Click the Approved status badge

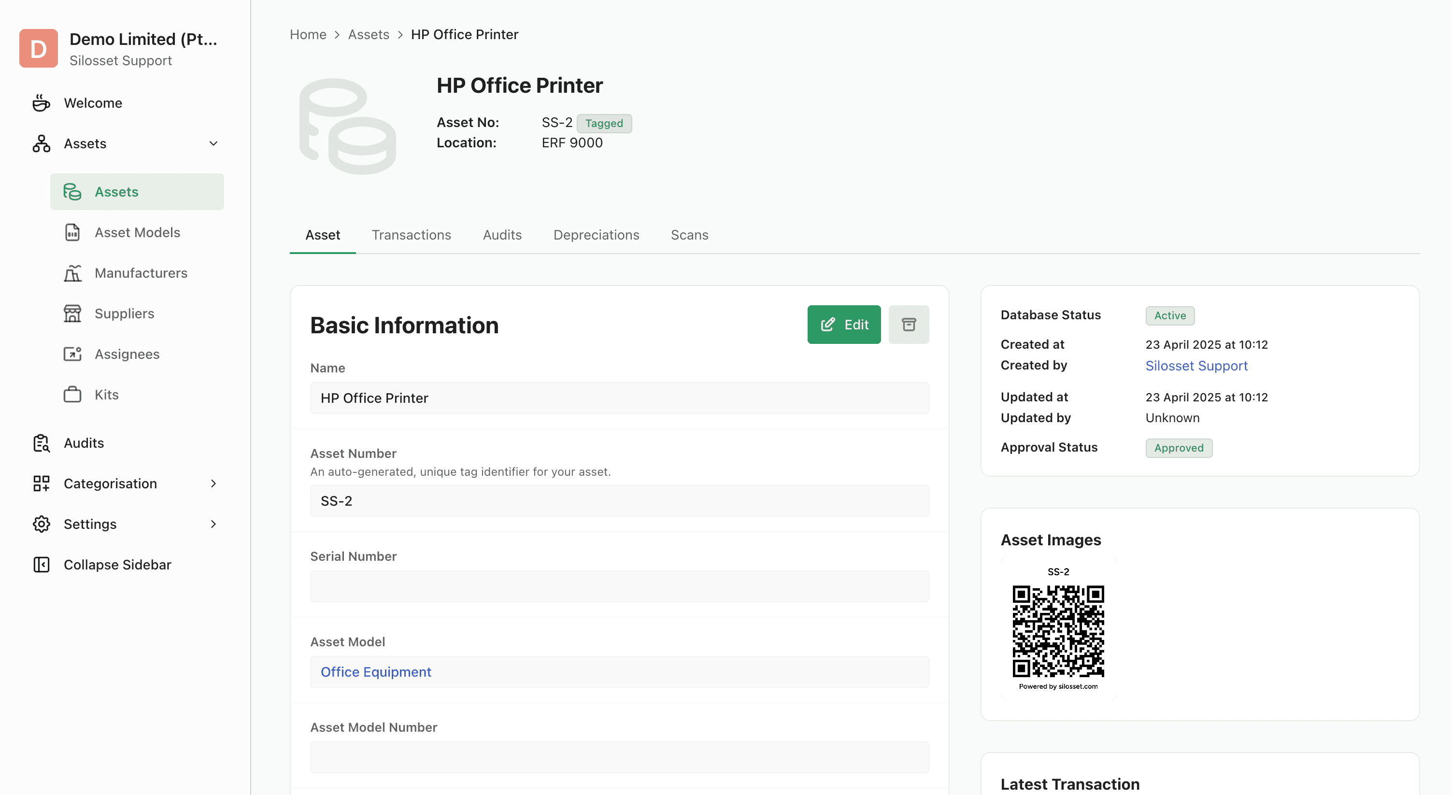pyautogui.click(x=1179, y=448)
